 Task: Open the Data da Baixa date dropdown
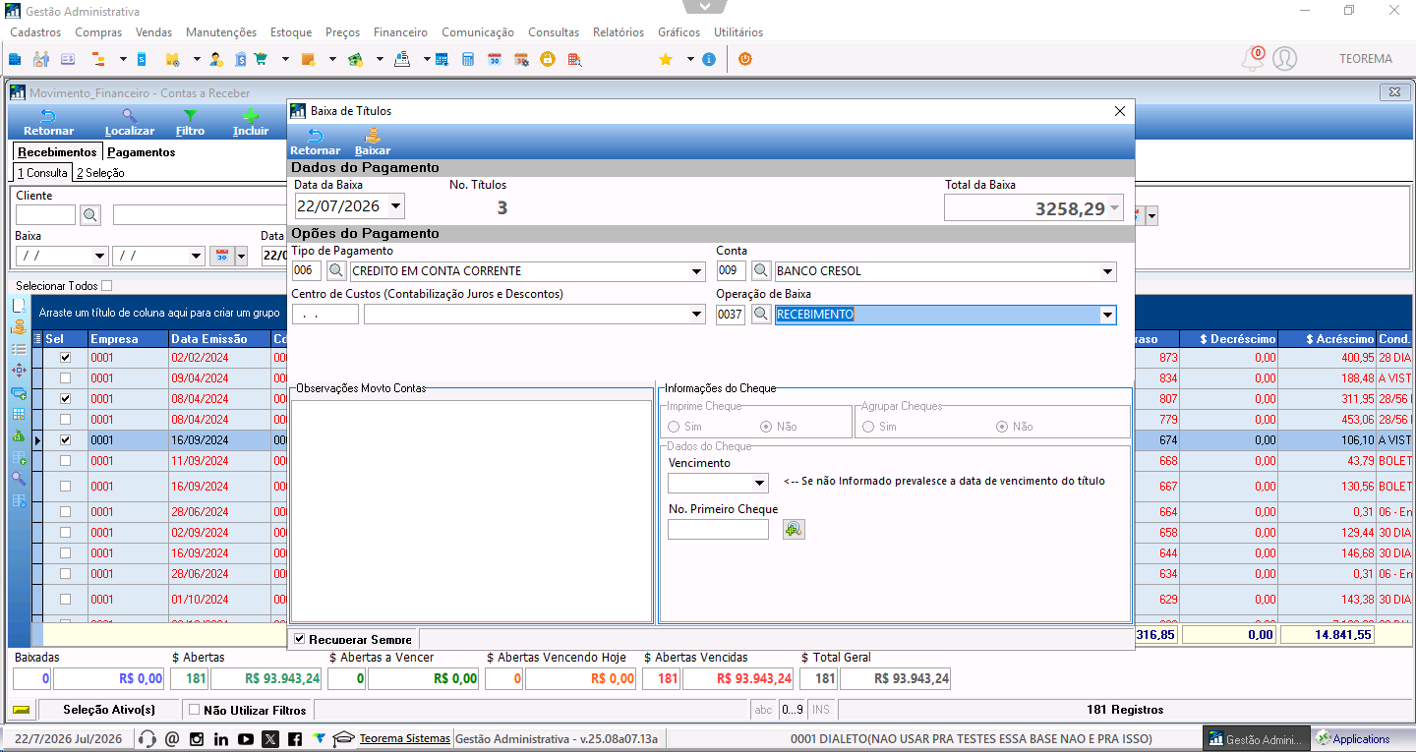click(395, 206)
